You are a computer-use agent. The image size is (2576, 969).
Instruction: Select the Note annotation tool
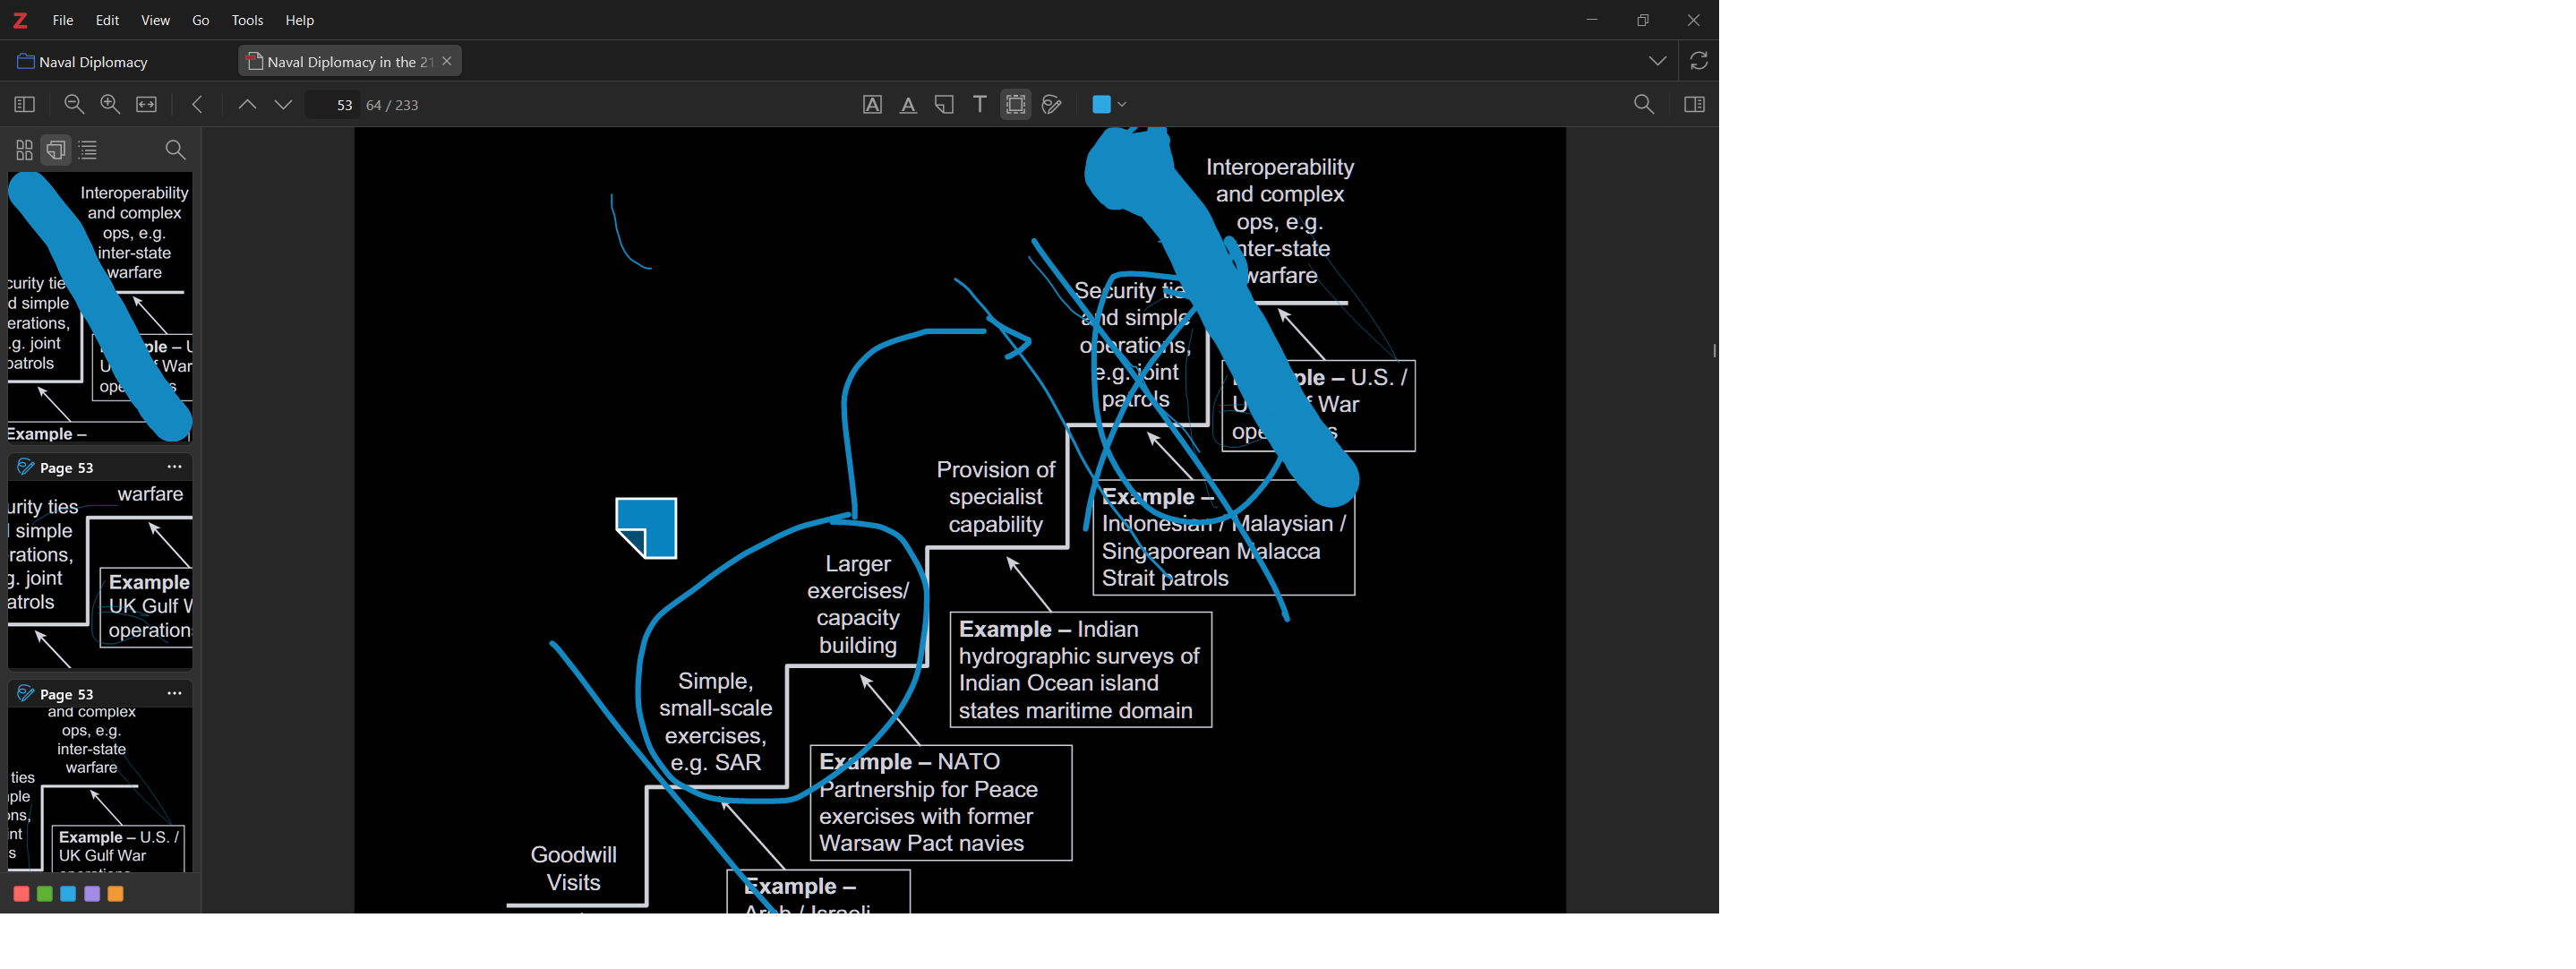click(x=944, y=105)
